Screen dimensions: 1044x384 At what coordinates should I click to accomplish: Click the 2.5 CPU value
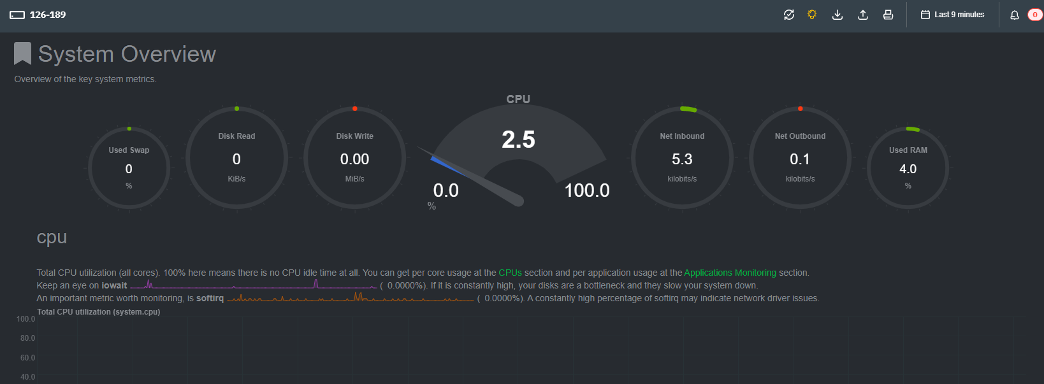(518, 139)
